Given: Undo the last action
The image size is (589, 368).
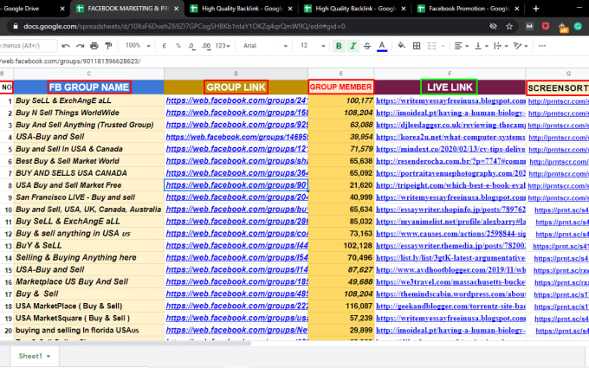Looking at the screenshot, I should coord(66,46).
